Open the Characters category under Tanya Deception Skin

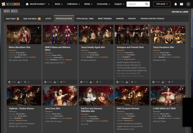(x=157, y=50)
